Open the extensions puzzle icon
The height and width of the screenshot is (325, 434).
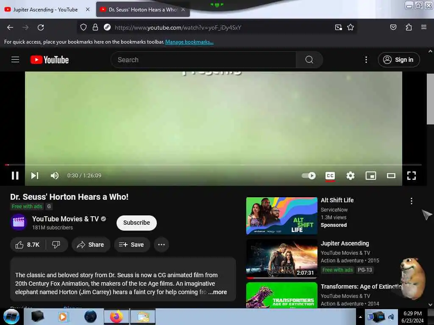pos(409,27)
